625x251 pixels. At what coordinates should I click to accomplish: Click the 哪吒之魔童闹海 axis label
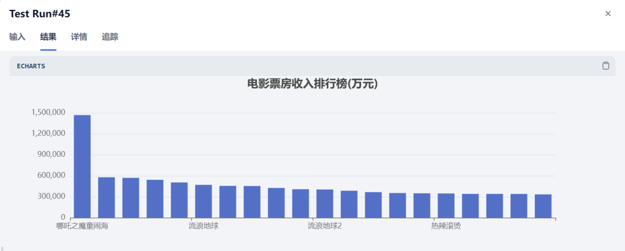click(83, 226)
